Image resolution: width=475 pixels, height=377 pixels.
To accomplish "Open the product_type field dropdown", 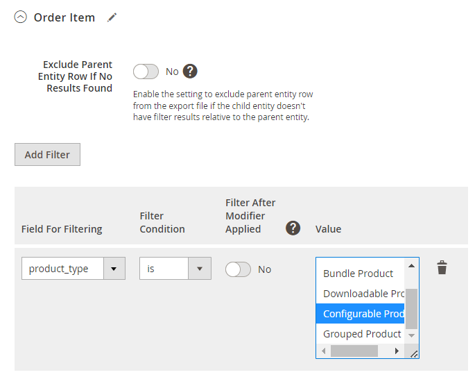I will click(x=74, y=269).
